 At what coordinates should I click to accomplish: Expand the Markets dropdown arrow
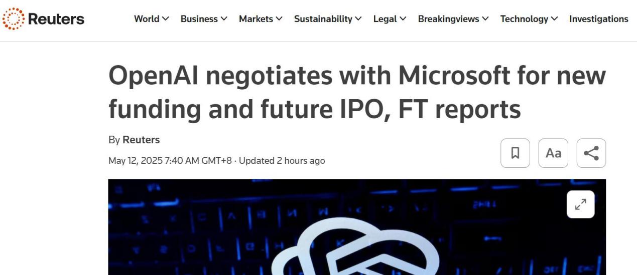(x=279, y=19)
